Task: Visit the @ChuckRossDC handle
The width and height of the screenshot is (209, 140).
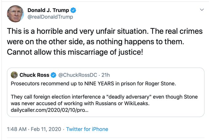Action: click(x=78, y=75)
